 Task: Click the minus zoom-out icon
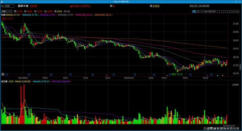[x=234, y=128]
